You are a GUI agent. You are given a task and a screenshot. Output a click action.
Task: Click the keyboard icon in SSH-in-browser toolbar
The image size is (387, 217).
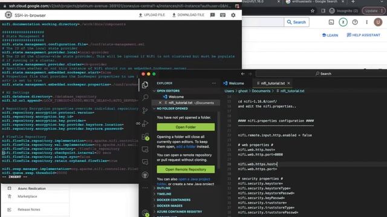click(x=223, y=15)
